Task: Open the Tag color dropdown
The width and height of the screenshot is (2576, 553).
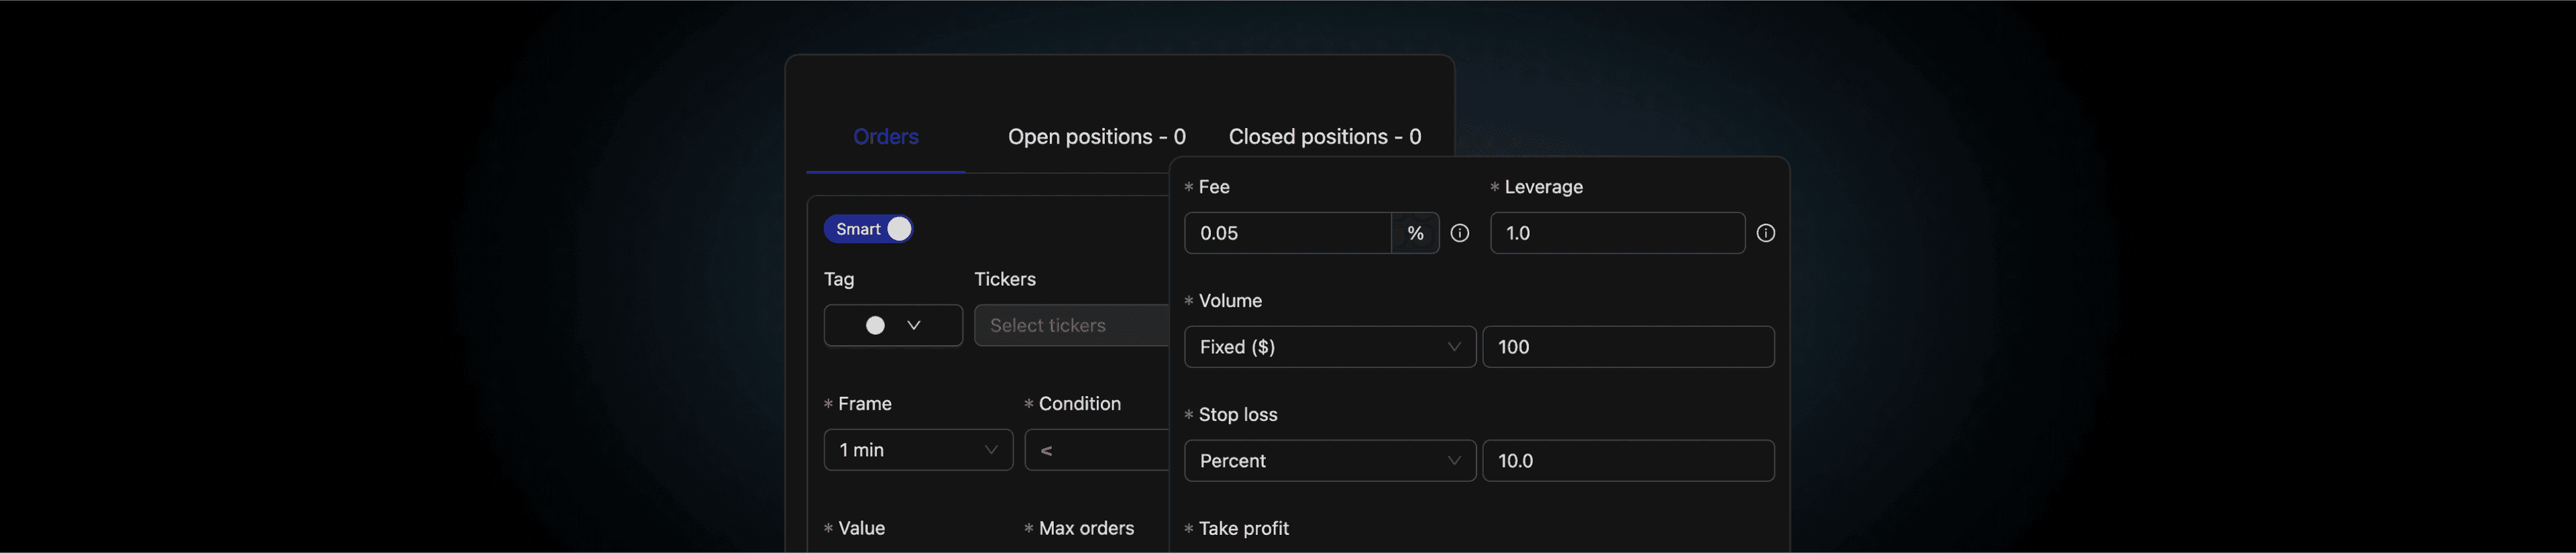Action: 893,325
